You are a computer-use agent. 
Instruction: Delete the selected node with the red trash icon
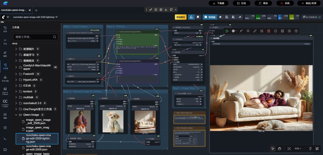pos(269,31)
